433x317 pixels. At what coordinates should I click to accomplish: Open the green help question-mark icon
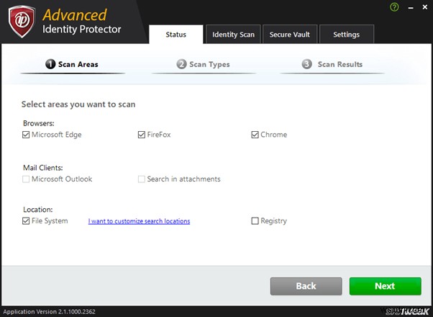point(394,7)
